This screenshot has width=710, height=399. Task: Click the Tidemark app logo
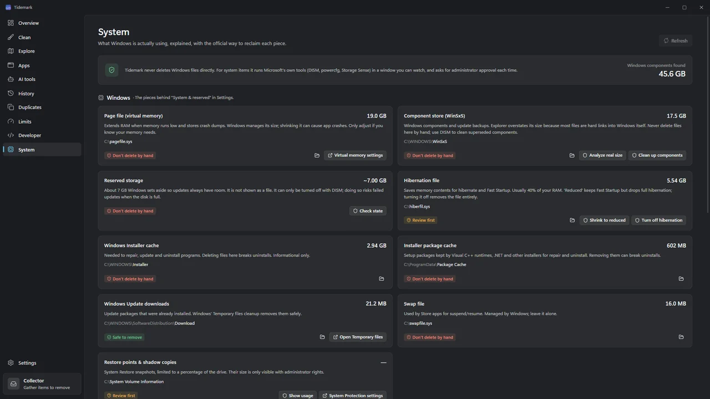coord(8,7)
